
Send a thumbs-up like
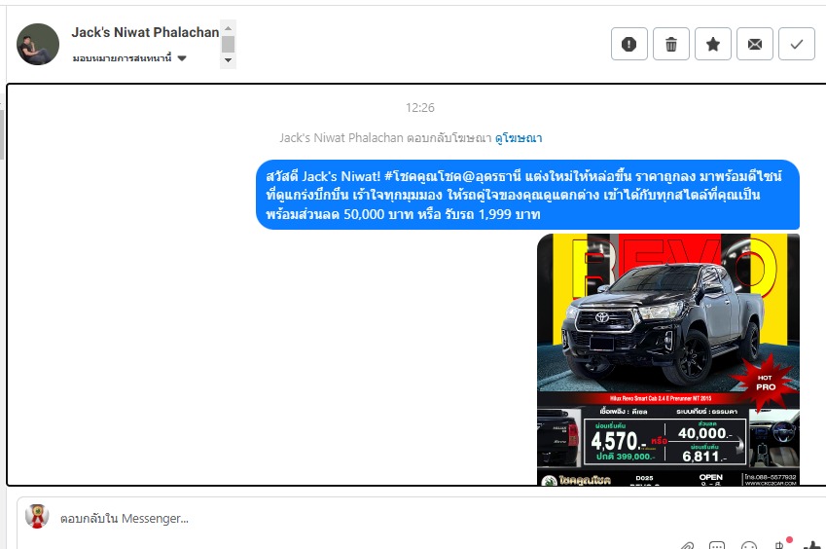pos(813,545)
